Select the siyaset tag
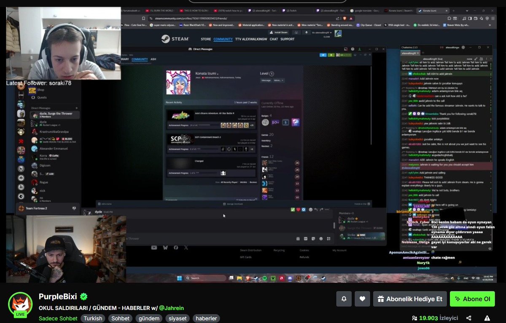Viewport: 506px width, 323px height. 177,318
